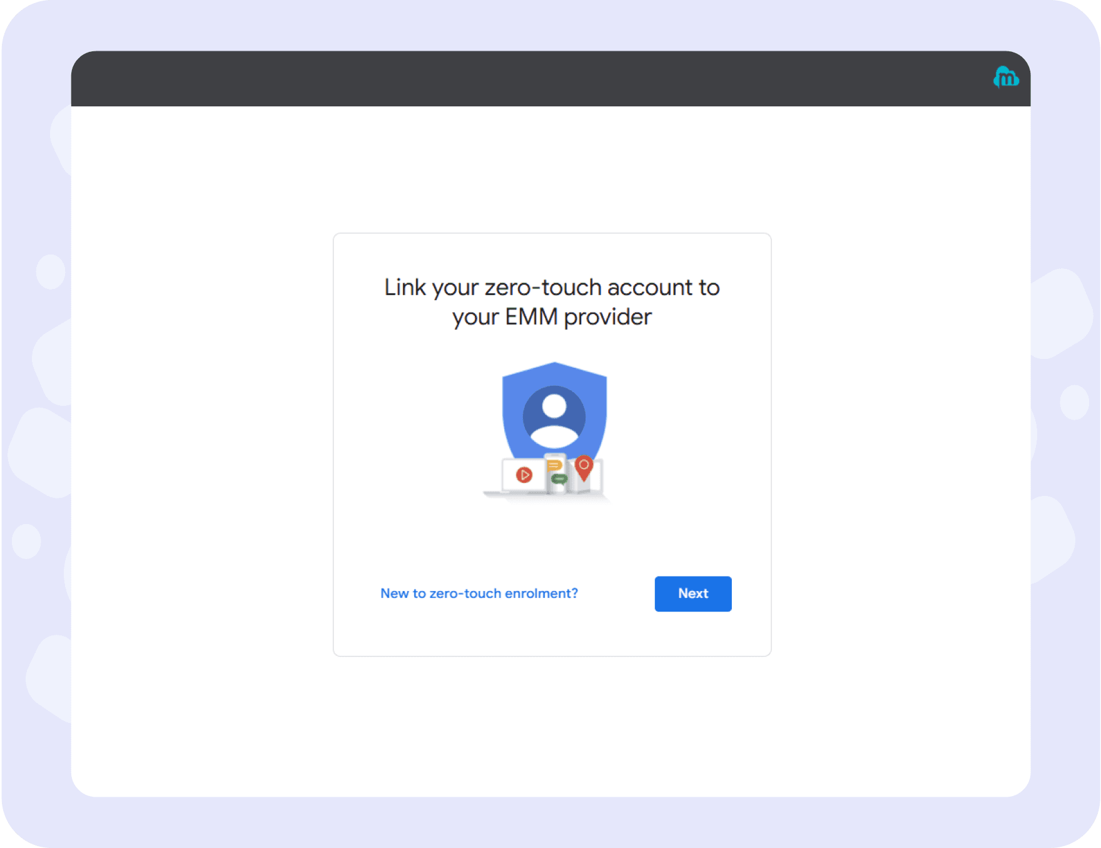Click the teal cloud logo in header
This screenshot has height=848, width=1101.
pos(1006,78)
